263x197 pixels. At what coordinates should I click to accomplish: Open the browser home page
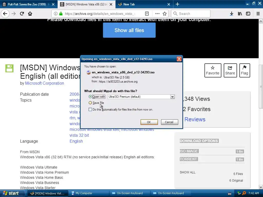point(30,14)
